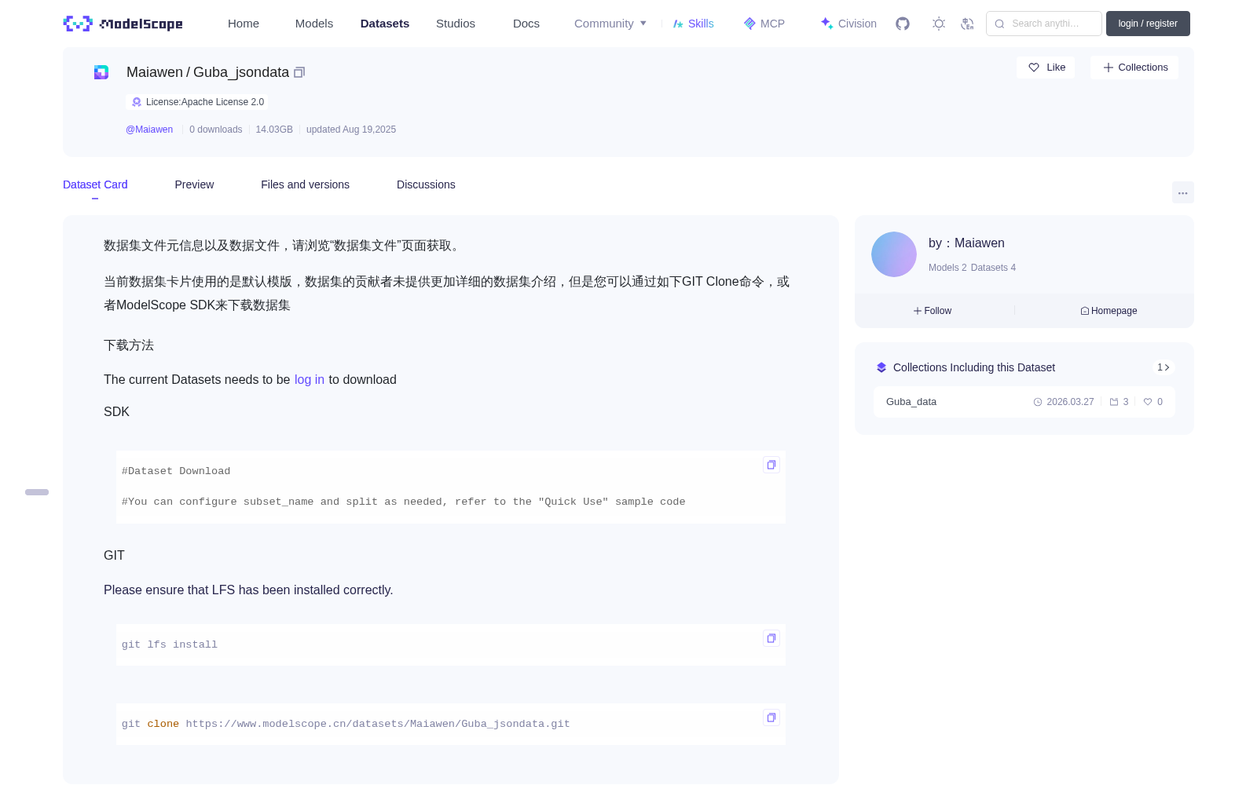Expand collections list via 1 chevron

click(x=1164, y=367)
